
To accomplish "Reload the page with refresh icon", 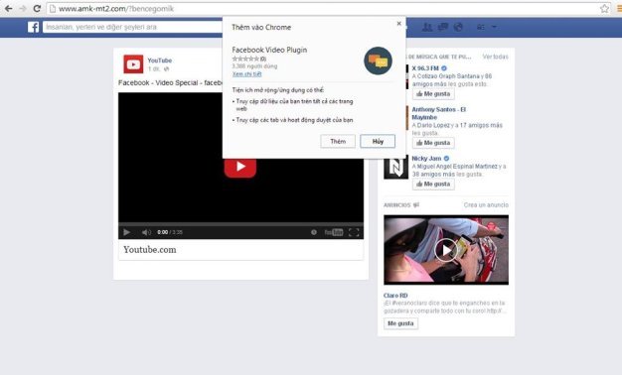I will tap(37, 8).
